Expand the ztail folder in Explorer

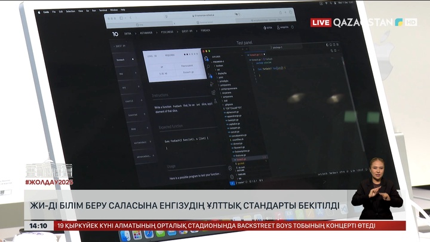(225, 101)
